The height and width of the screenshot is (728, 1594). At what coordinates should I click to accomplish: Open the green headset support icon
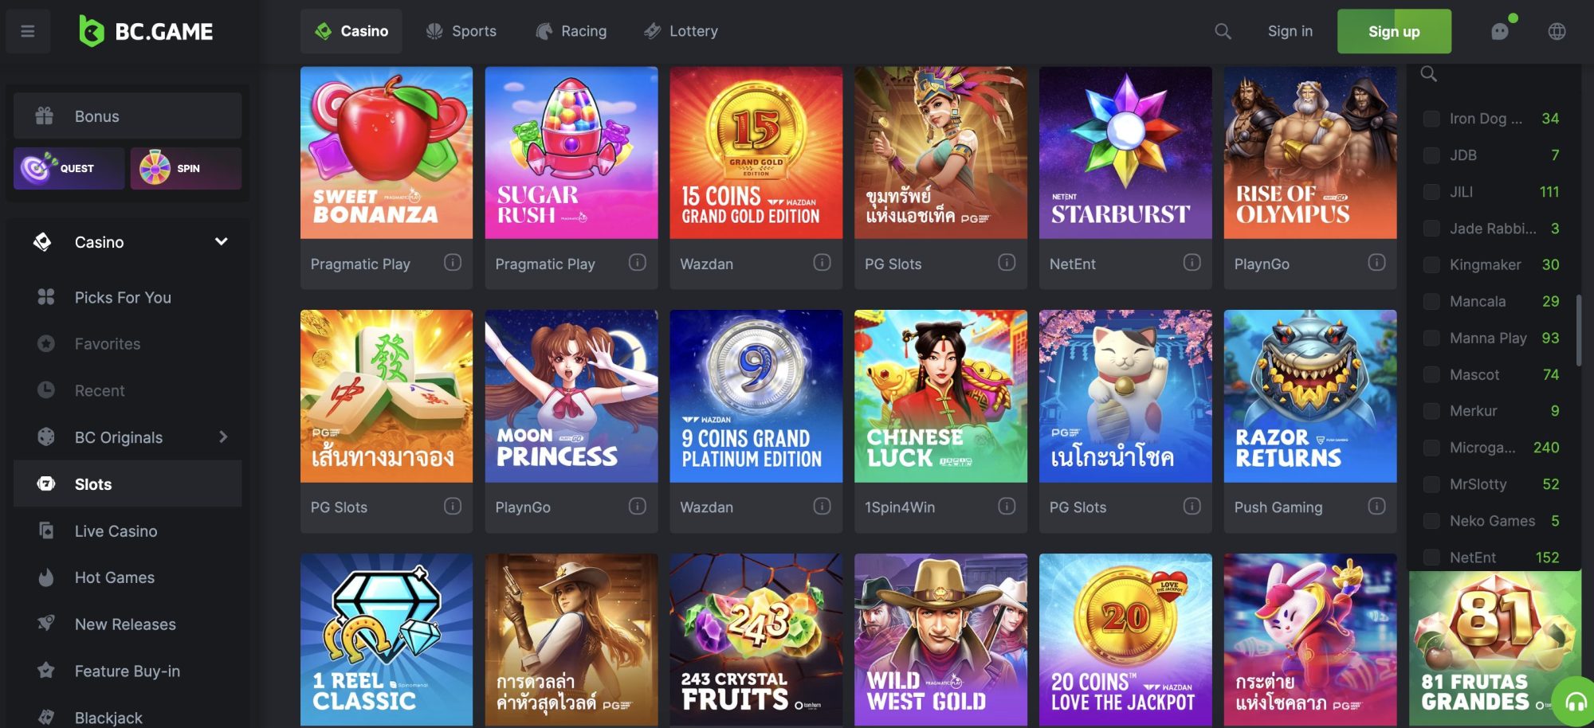pos(1575,702)
